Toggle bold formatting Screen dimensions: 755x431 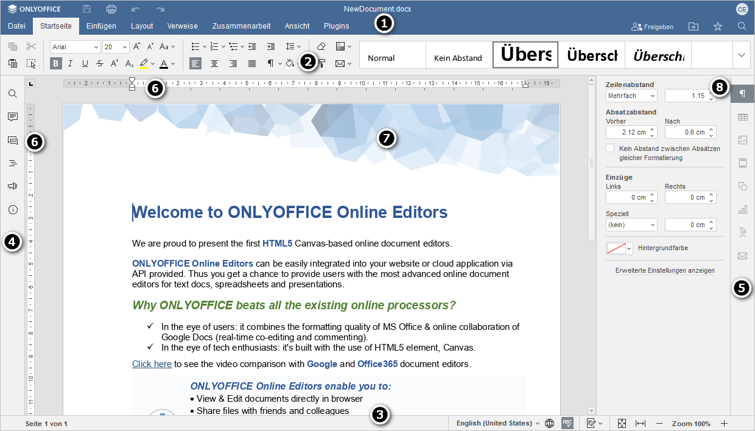coord(56,63)
